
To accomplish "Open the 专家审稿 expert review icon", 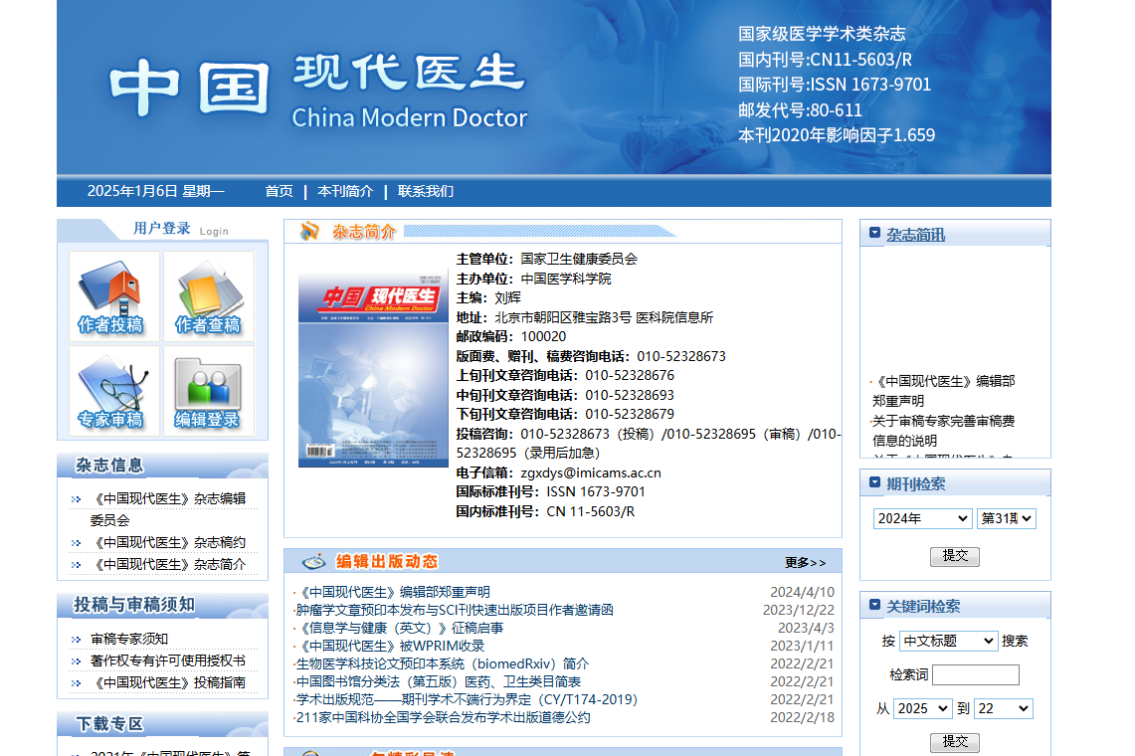I will tap(113, 391).
